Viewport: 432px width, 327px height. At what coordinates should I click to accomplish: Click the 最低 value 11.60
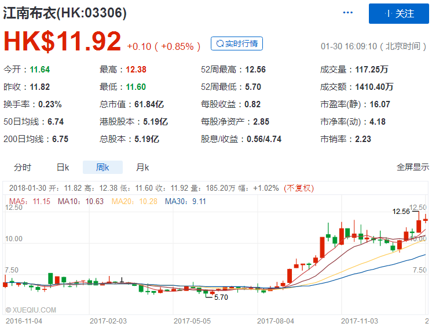pyautogui.click(x=136, y=87)
